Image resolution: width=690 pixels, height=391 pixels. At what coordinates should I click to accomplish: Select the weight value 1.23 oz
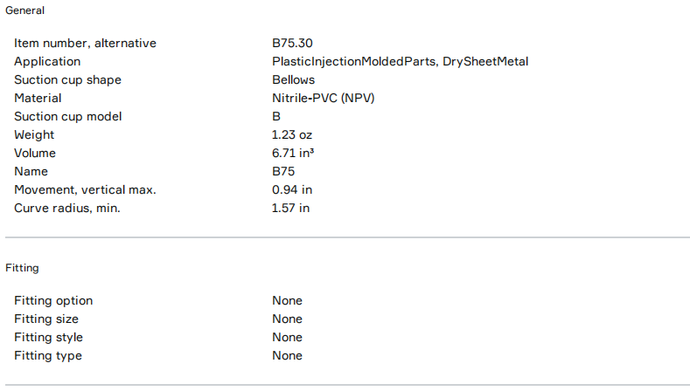pos(291,134)
